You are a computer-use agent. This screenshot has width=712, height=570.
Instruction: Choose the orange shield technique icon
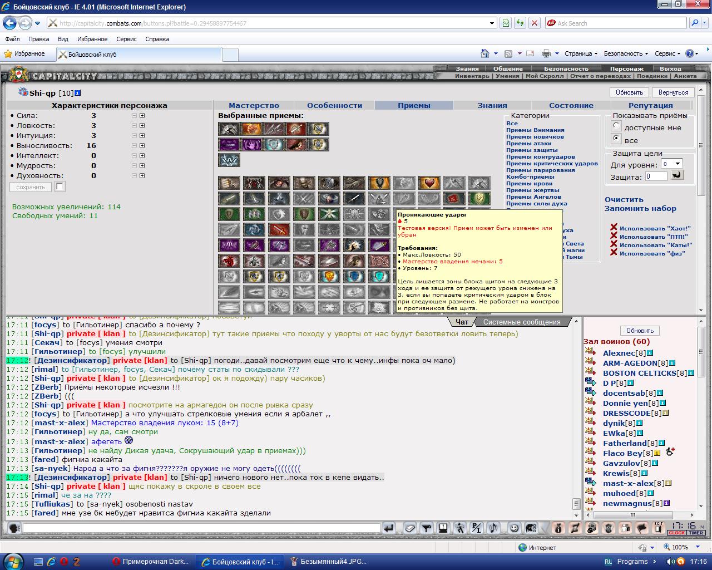click(379, 183)
